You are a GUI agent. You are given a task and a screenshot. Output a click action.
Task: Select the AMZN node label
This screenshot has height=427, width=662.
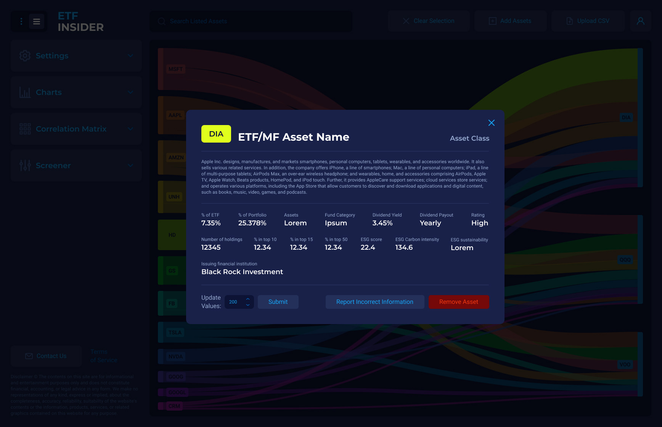click(x=176, y=157)
